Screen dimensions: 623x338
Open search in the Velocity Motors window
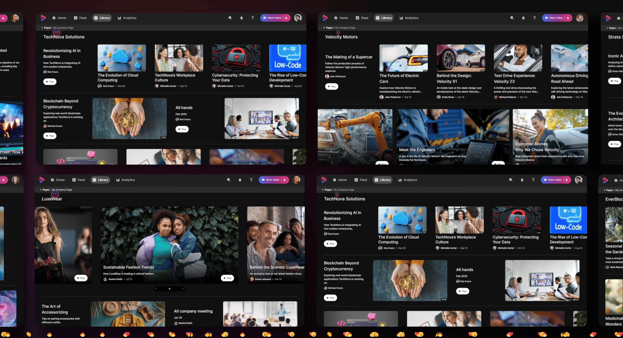(x=512, y=18)
